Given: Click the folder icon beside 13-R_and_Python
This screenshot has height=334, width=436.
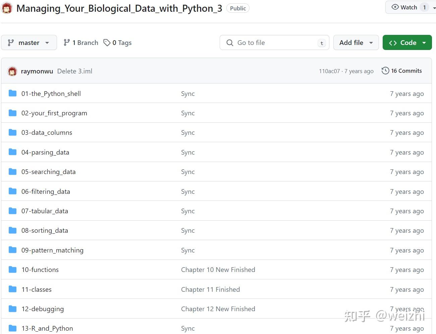Looking at the screenshot, I should 12,328.
